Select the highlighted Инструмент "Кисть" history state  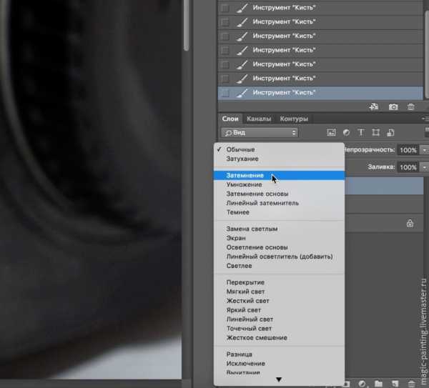pos(320,93)
